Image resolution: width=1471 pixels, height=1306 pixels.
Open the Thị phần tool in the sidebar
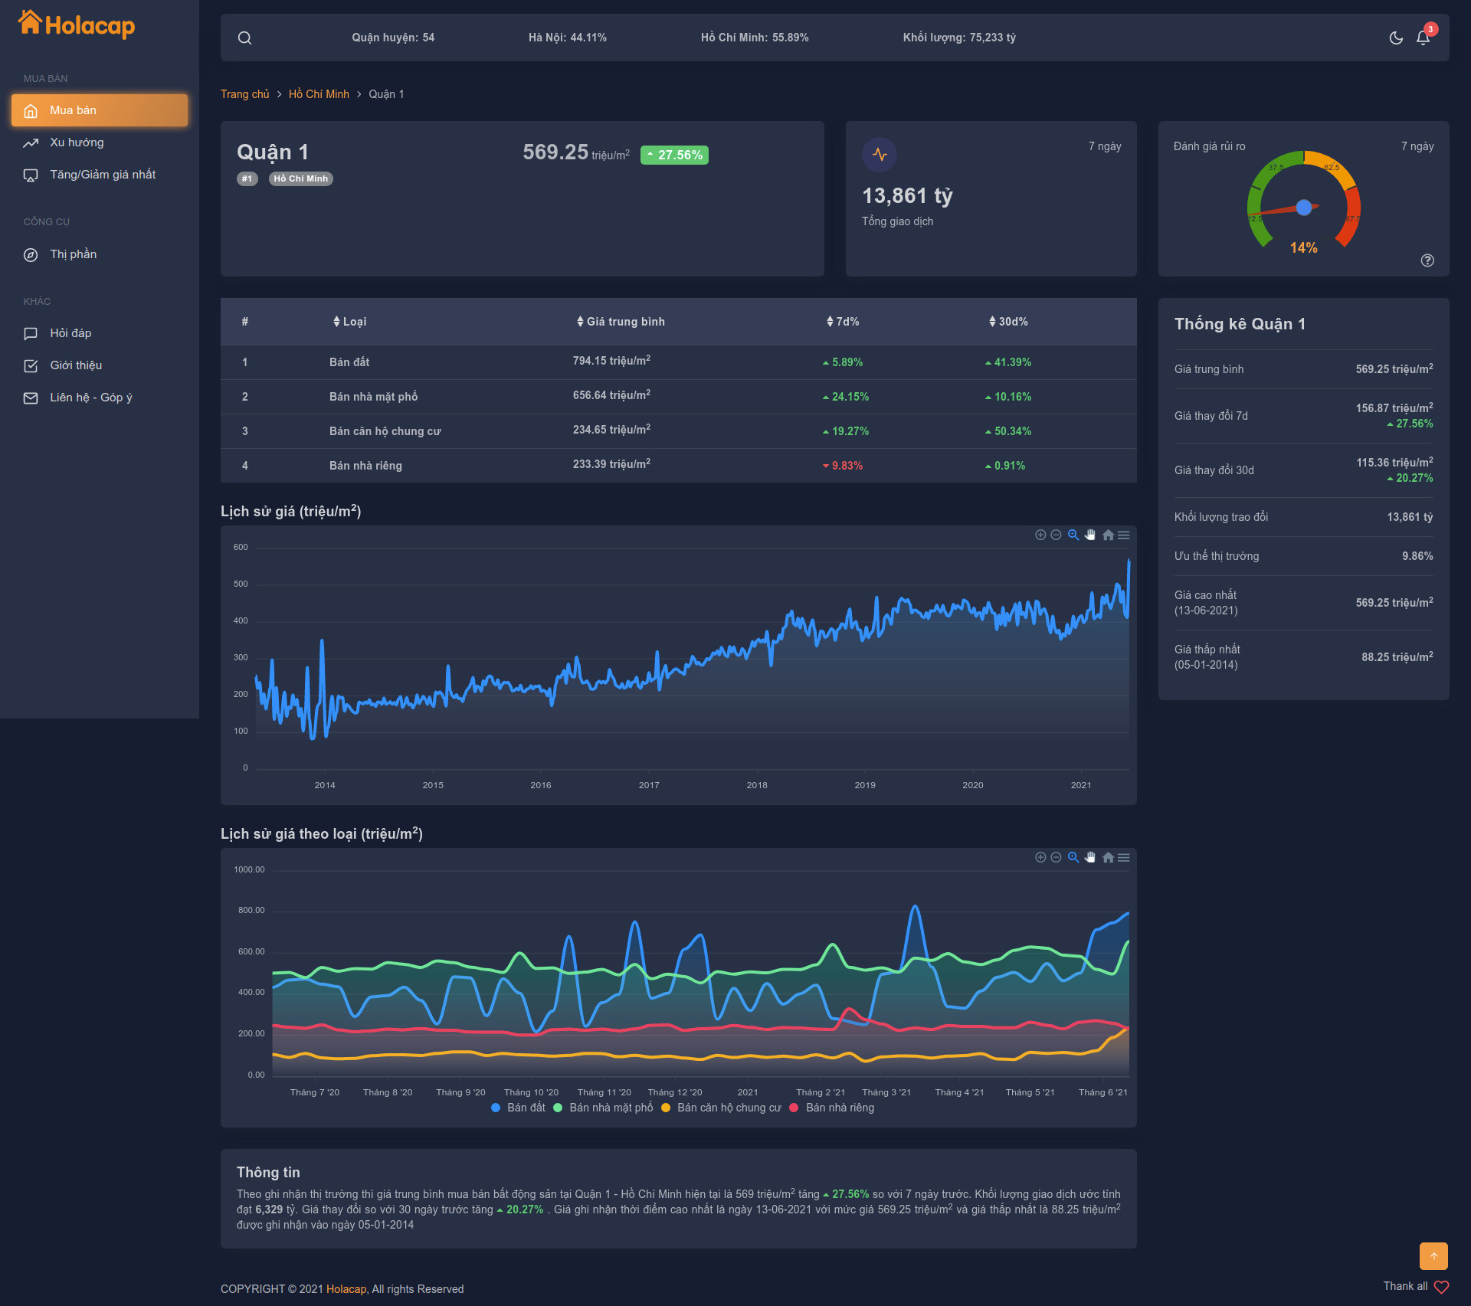pos(74,254)
